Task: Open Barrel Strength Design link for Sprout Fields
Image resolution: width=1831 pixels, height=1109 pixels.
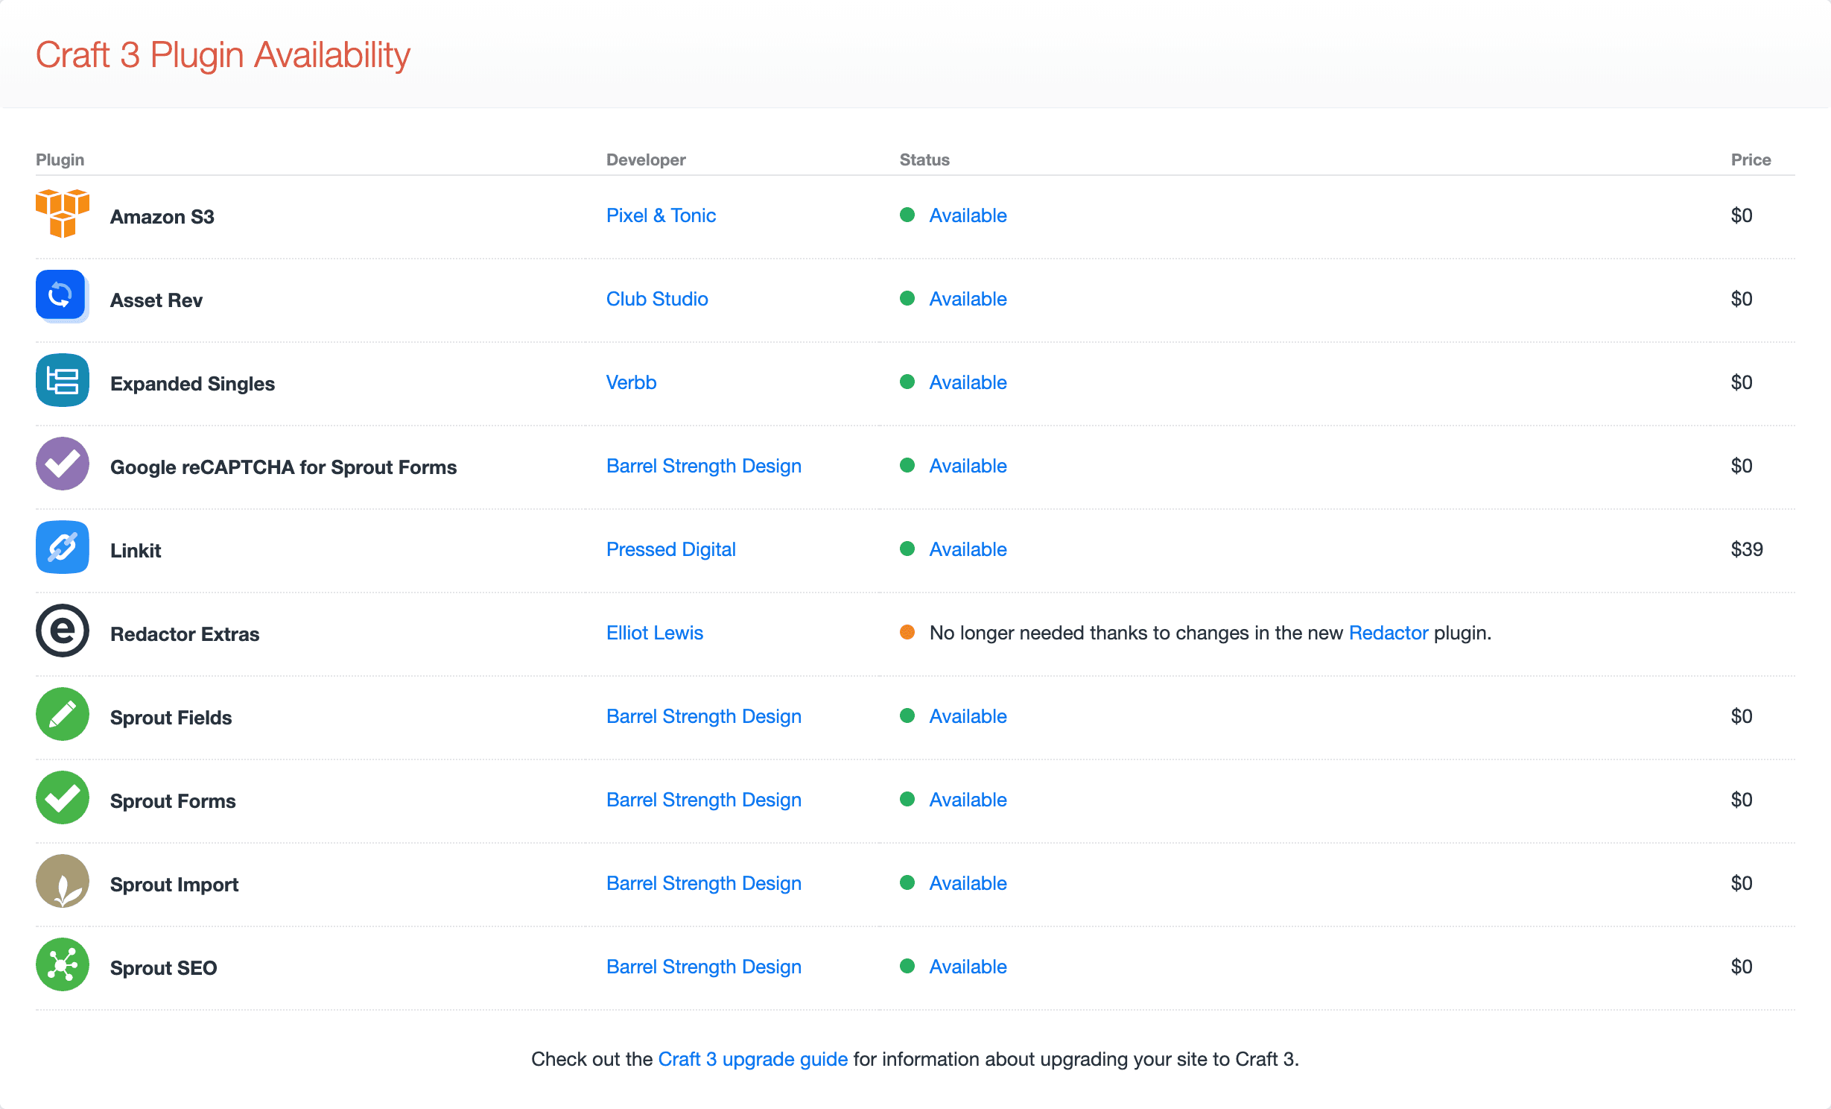Action: tap(704, 716)
